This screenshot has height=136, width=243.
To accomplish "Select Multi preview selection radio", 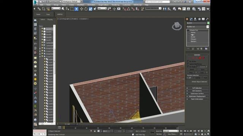I will [202, 78].
